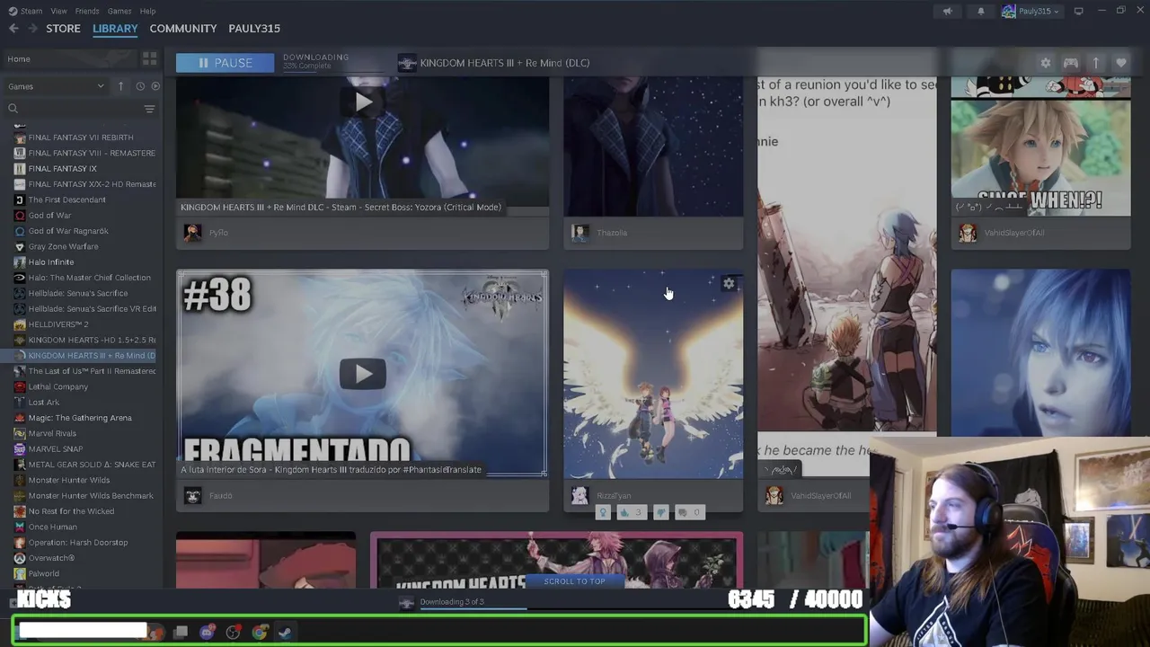The image size is (1150, 647).
Task: Switch to the LIBRARY tab
Action: coord(115,29)
